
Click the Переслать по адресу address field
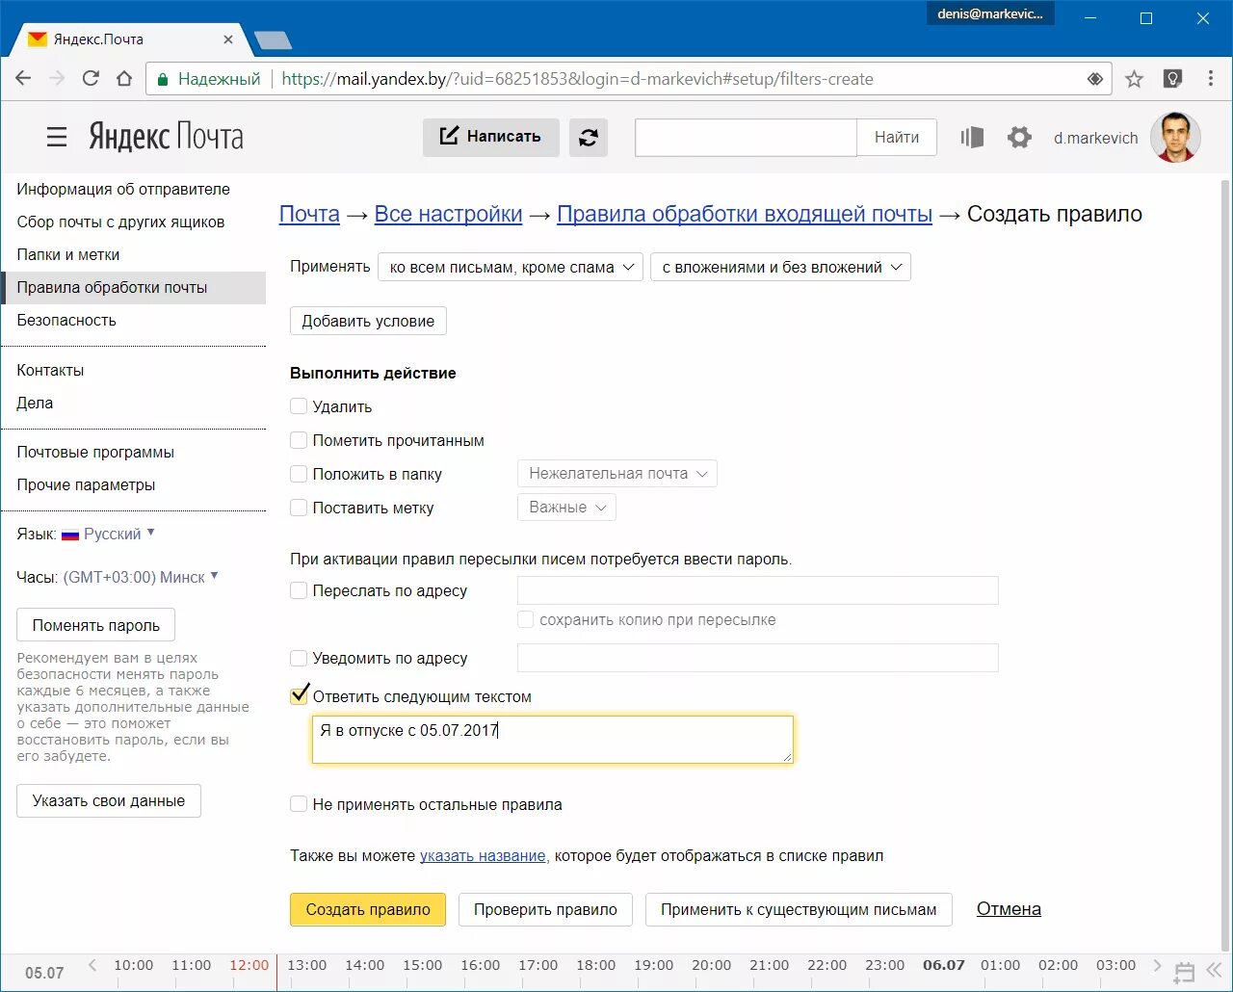pyautogui.click(x=758, y=590)
